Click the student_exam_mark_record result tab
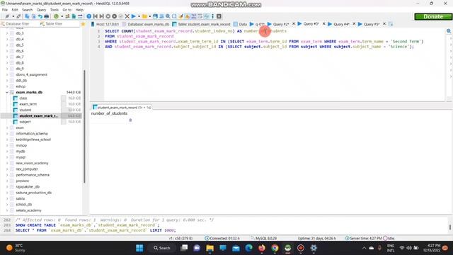Screen dimensions: 453x255 [x=122, y=107]
